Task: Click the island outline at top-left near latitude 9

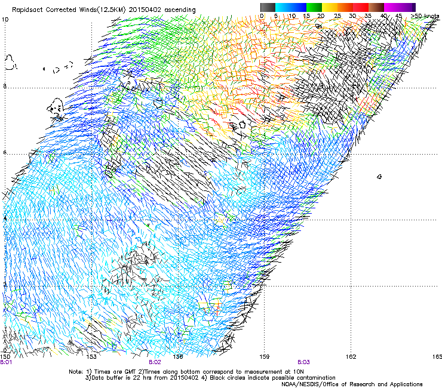Action: pyautogui.click(x=10, y=62)
